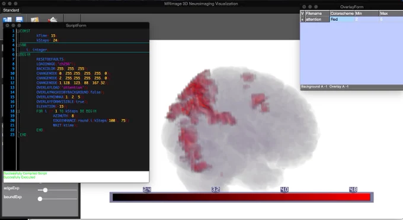Image resolution: width=403 pixels, height=220 pixels.
Task: Click the eraser-like toolbar icon with red tip
Action: tap(52, 20)
